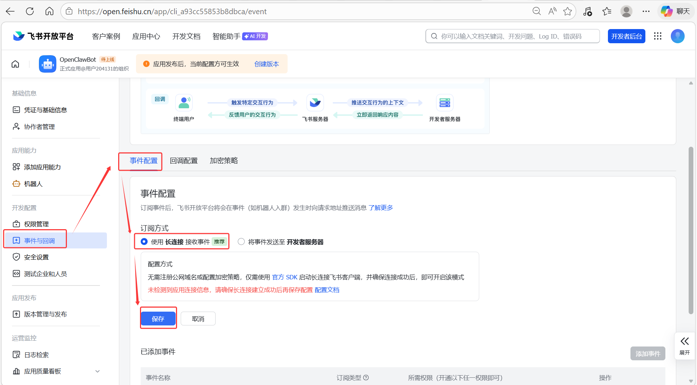The width and height of the screenshot is (697, 385).
Task: Click the 保存 button
Action: point(158,319)
